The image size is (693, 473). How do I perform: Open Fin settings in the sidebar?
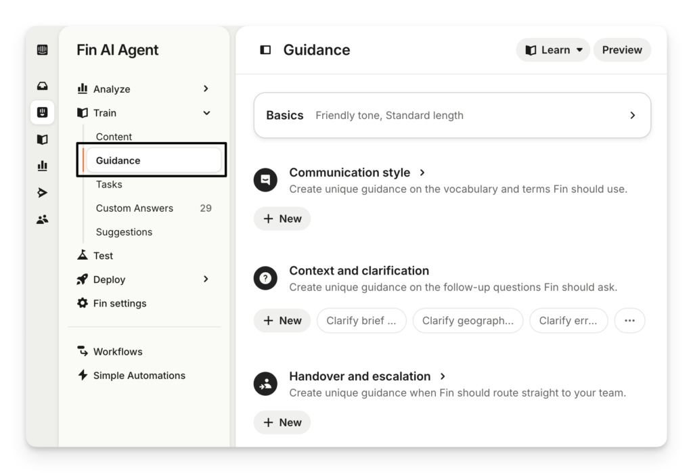(119, 303)
